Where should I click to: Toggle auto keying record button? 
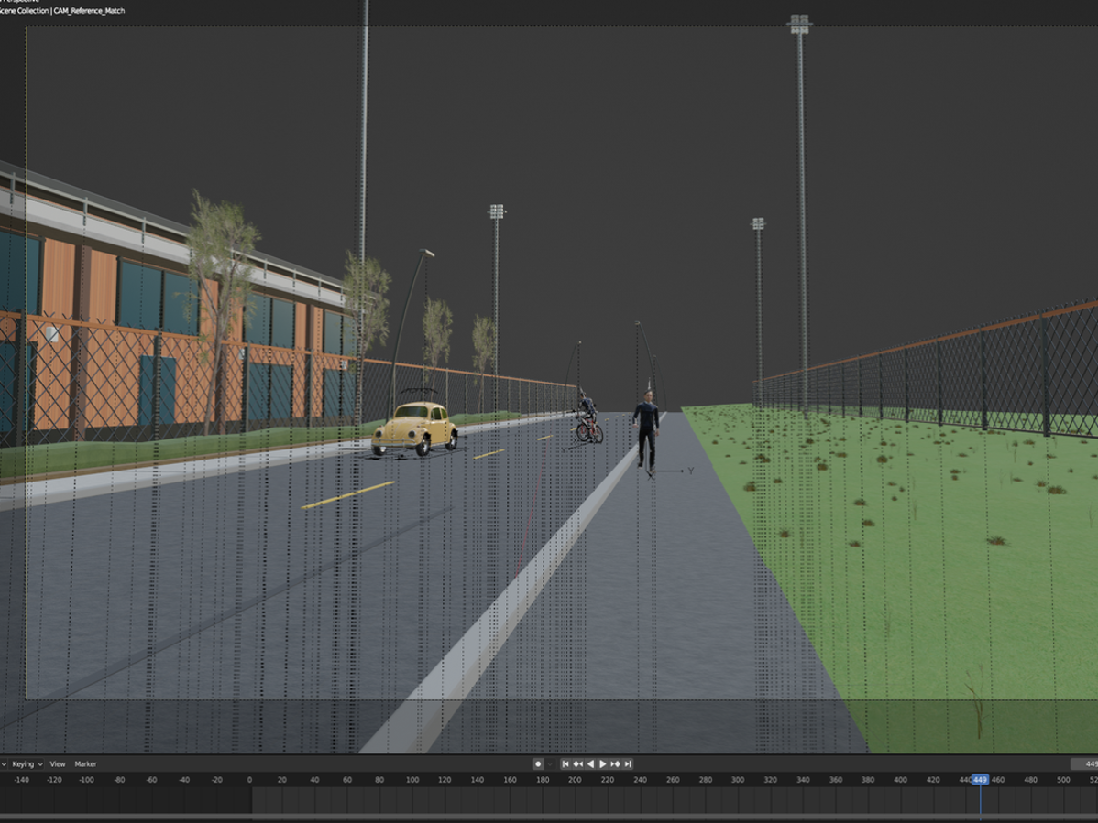pos(538,764)
